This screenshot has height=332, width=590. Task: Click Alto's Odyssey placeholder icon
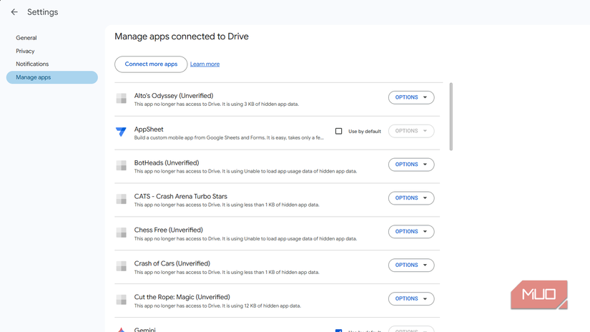click(121, 98)
